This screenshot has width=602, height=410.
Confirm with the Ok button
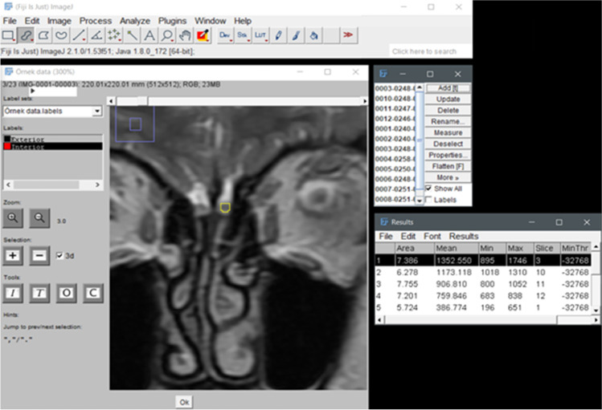click(x=184, y=402)
